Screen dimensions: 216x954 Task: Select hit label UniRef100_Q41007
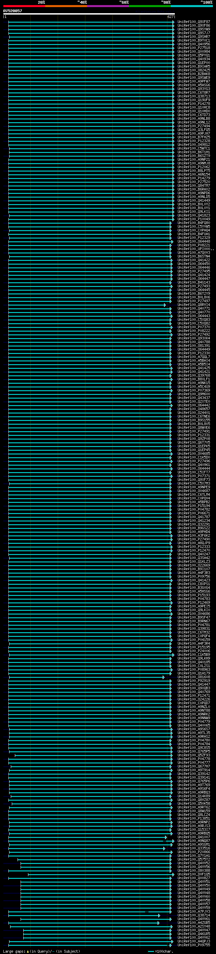pyautogui.click(x=194, y=837)
